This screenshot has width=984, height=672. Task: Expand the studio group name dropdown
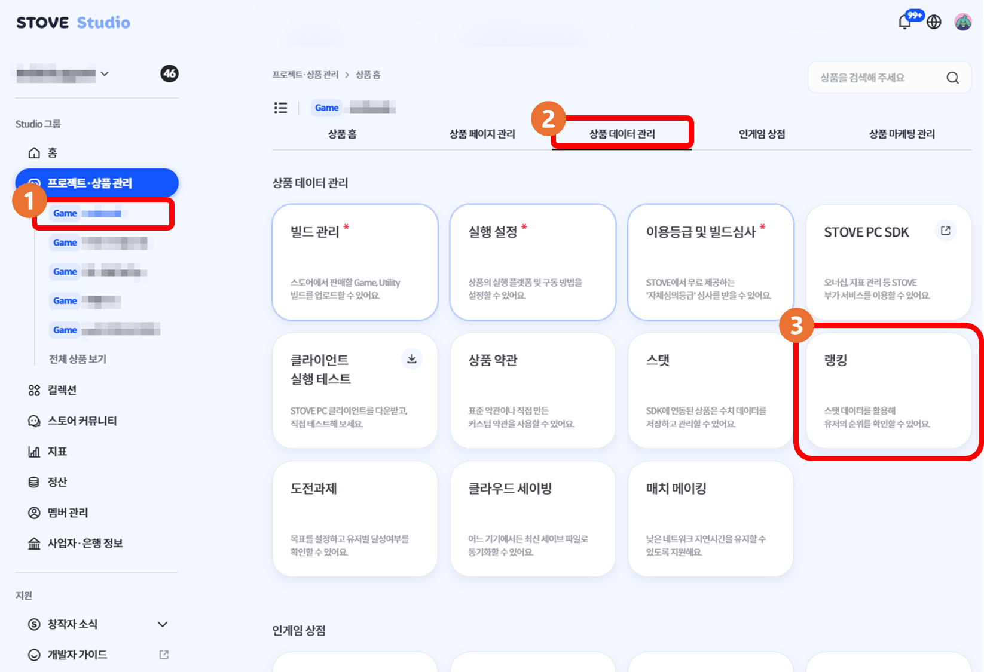(x=105, y=74)
